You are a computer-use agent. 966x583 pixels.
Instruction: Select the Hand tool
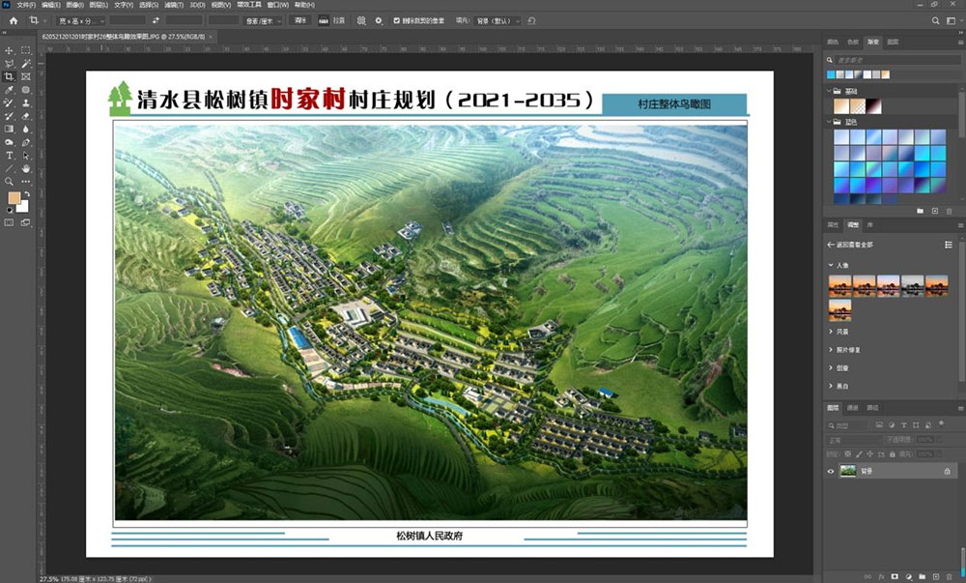click(x=26, y=167)
